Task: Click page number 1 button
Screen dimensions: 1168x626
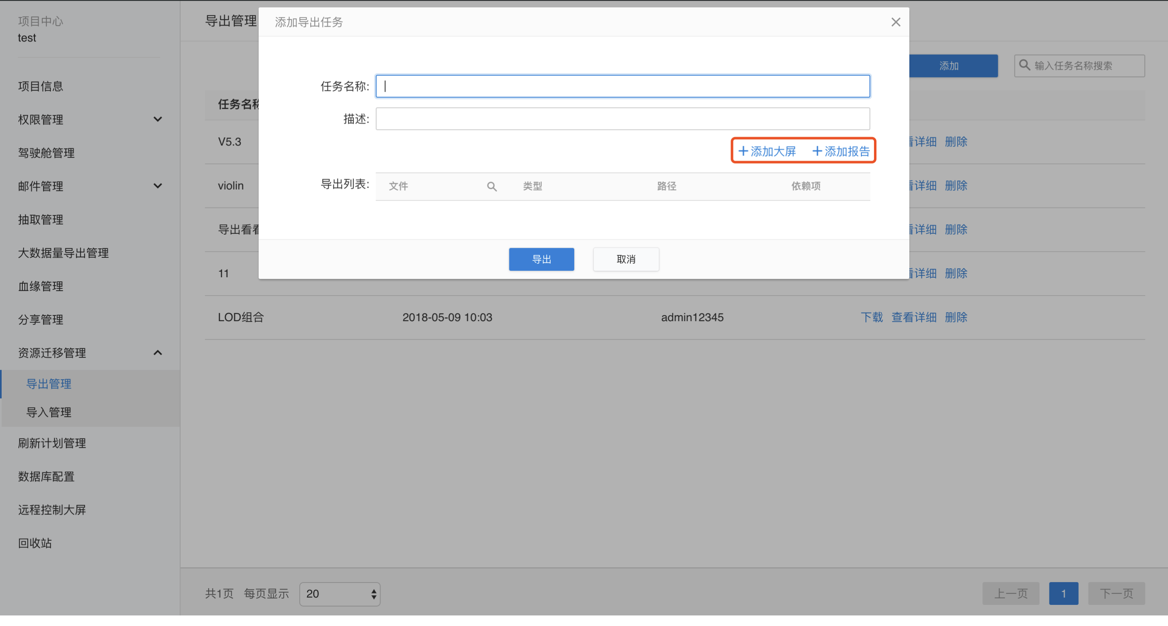Action: point(1063,594)
